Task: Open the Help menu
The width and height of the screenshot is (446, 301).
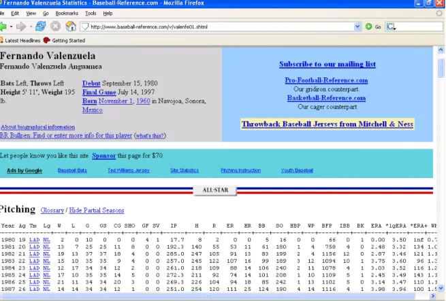Action: point(108,14)
